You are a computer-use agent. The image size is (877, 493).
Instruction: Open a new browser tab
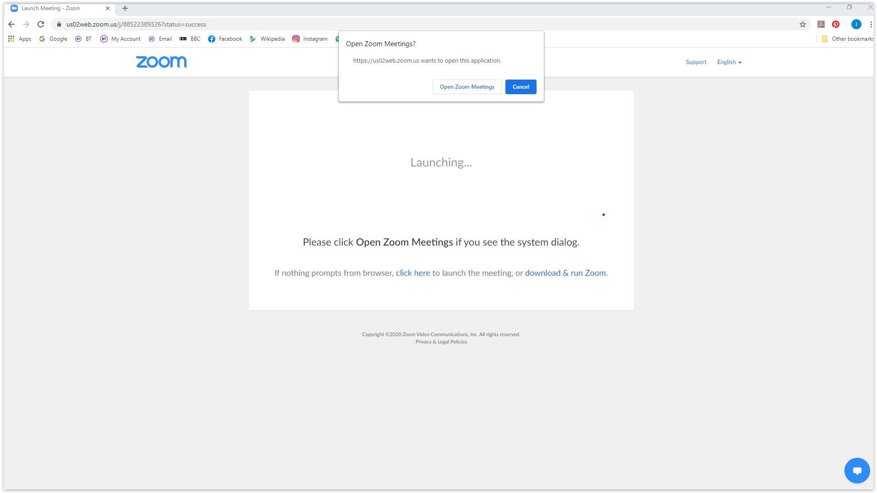tap(125, 8)
